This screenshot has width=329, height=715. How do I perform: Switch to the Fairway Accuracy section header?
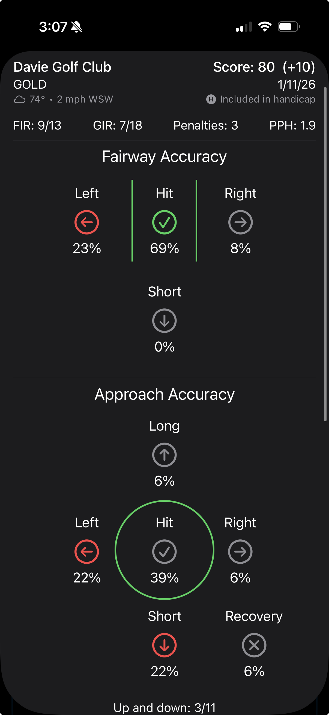pos(164,156)
